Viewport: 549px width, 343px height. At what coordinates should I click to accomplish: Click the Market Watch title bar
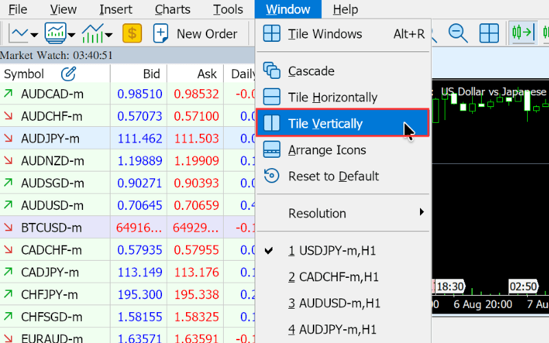pos(128,56)
